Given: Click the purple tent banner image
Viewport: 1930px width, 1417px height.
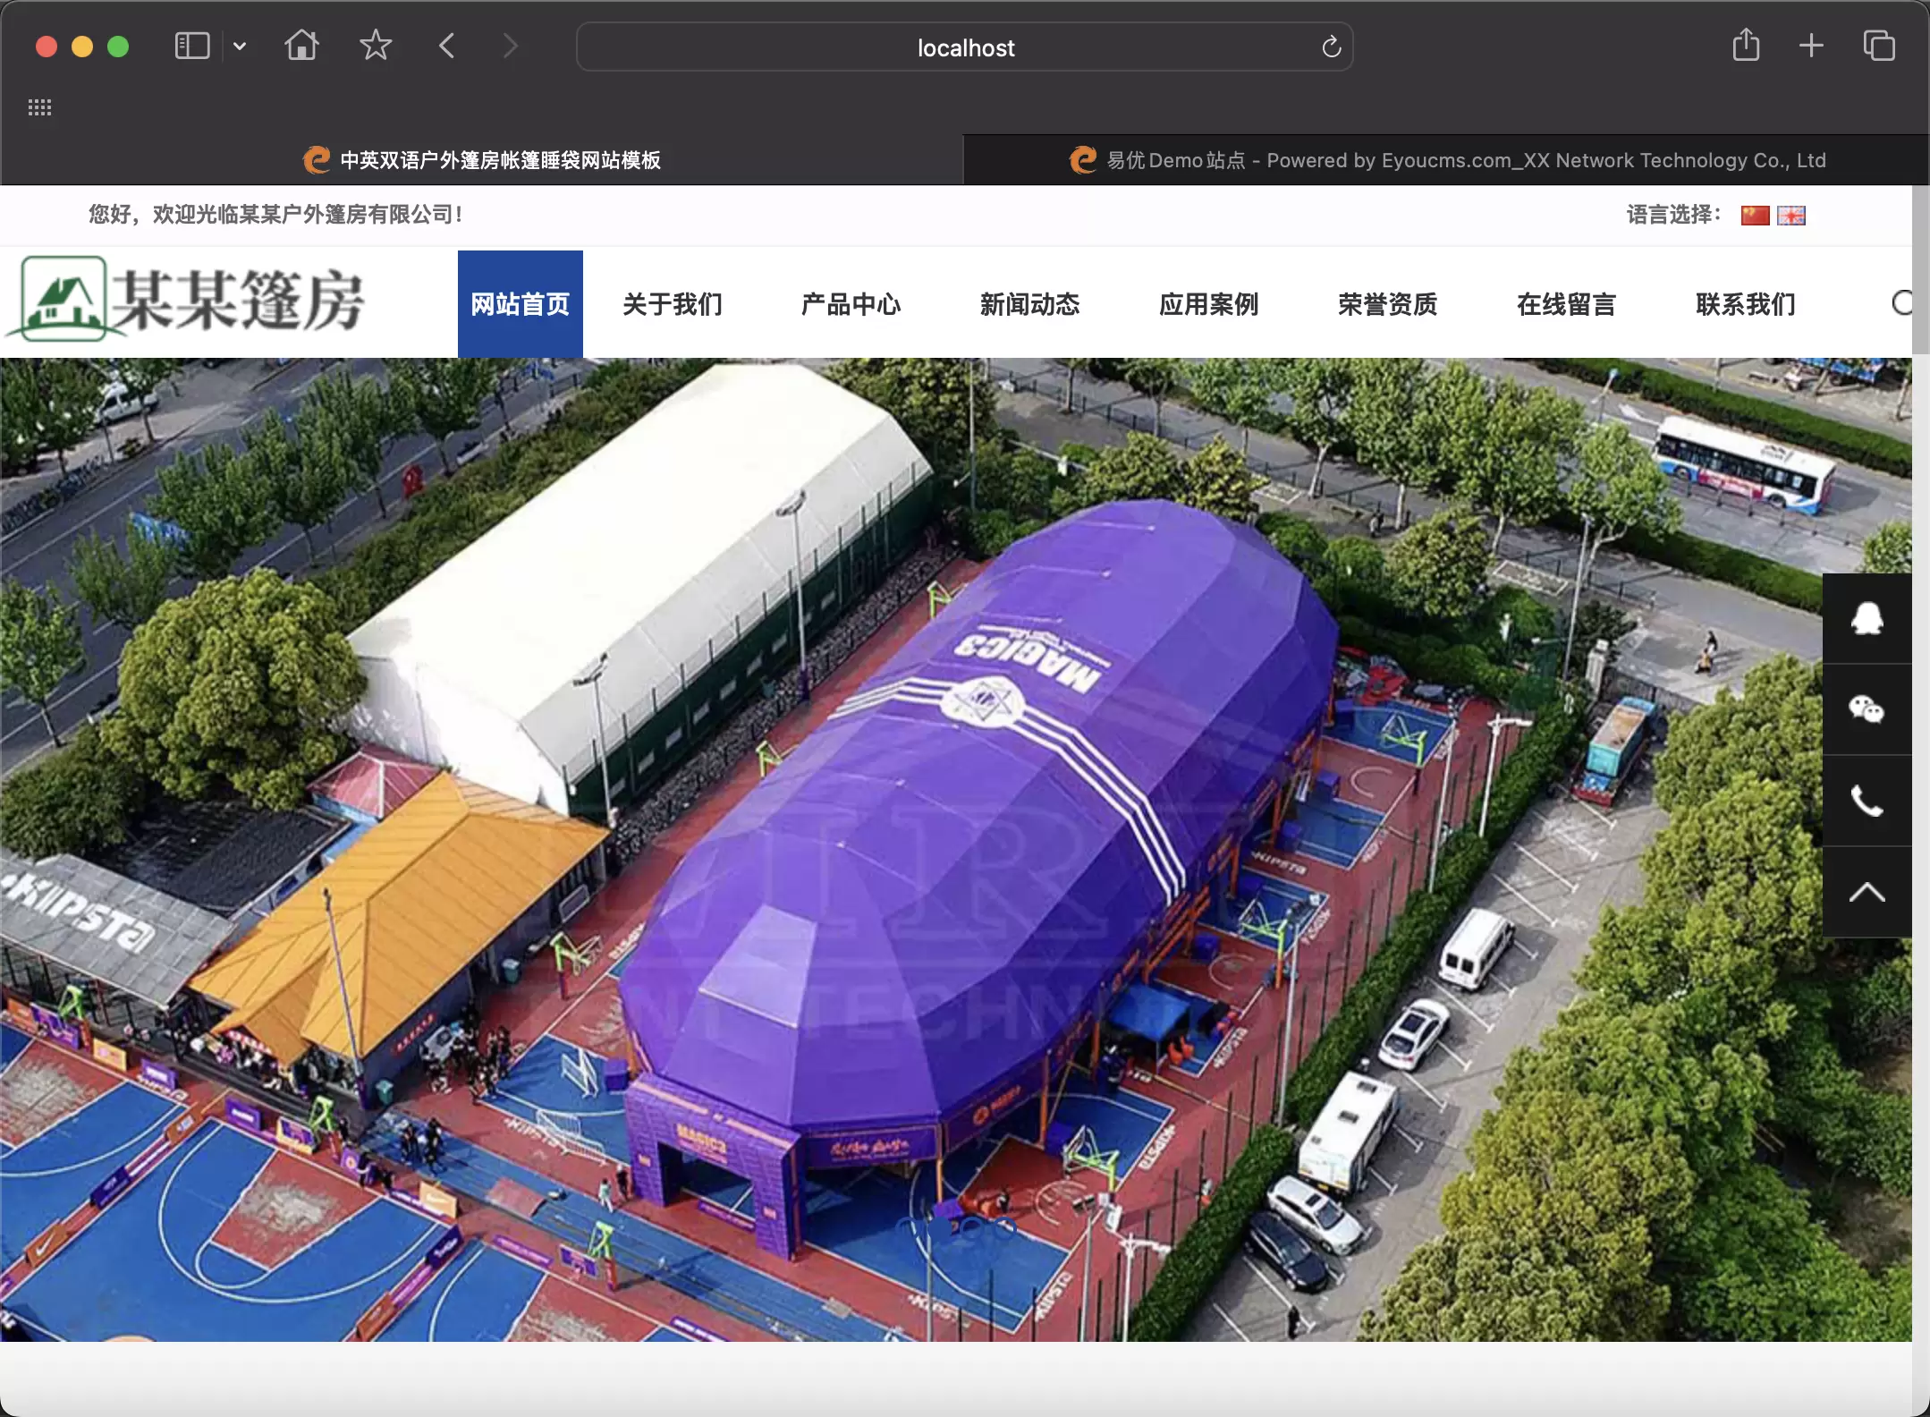Looking at the screenshot, I should click(x=955, y=850).
